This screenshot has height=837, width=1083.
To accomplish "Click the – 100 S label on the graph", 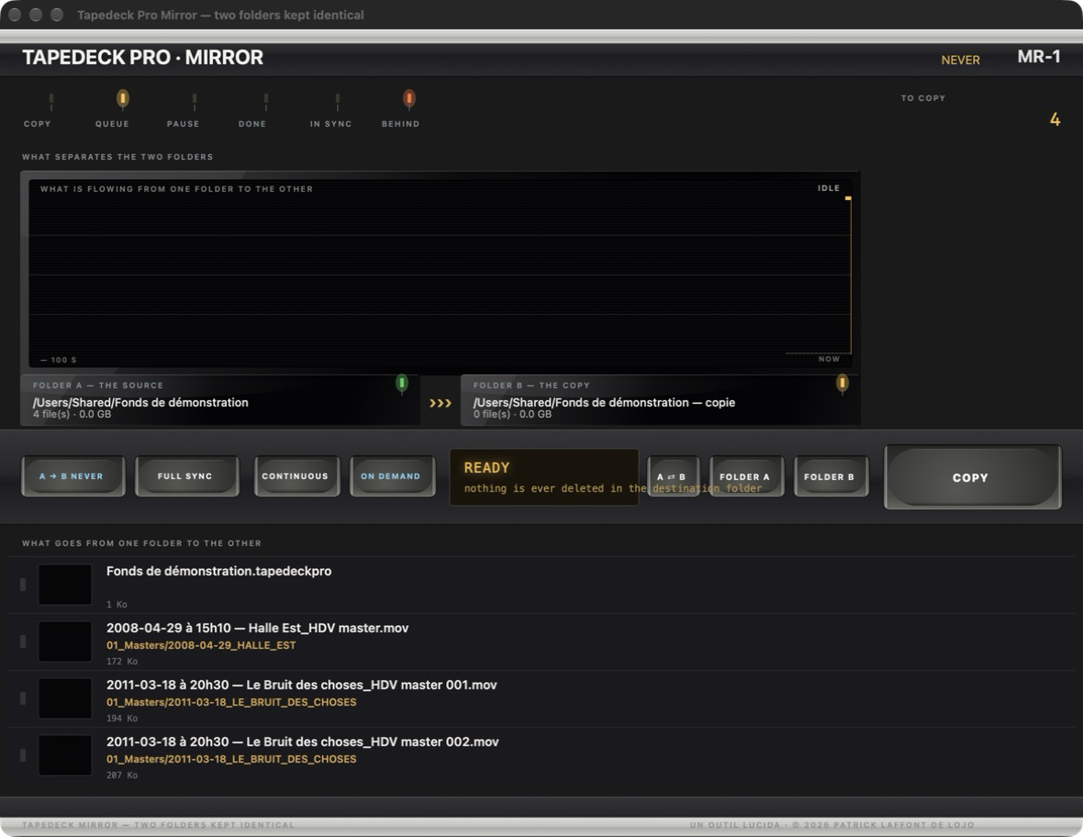I will (59, 360).
